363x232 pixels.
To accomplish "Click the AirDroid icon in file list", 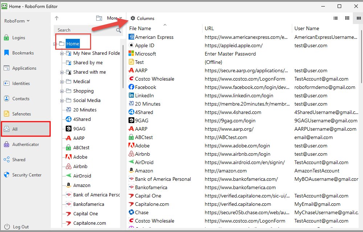I will click(x=131, y=162).
